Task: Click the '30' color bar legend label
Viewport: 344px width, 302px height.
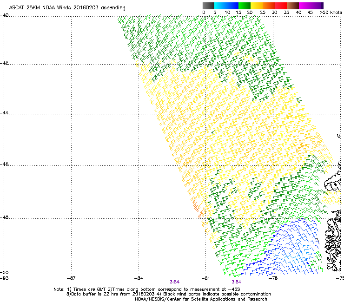Action: 274,13
